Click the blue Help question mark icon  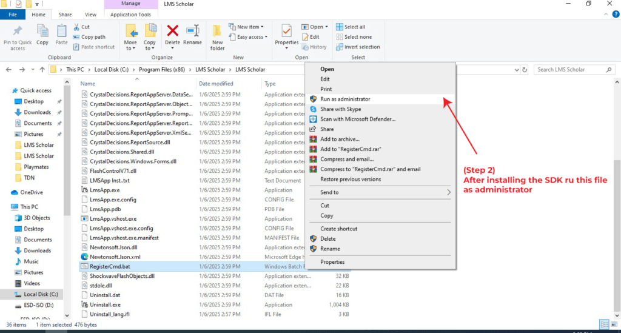(616, 15)
